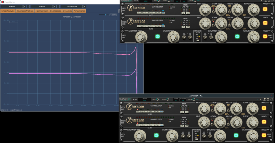Click Redo icon in Xtressor (#1) toolbar
275x143 pixels.
click(x=268, y=99)
